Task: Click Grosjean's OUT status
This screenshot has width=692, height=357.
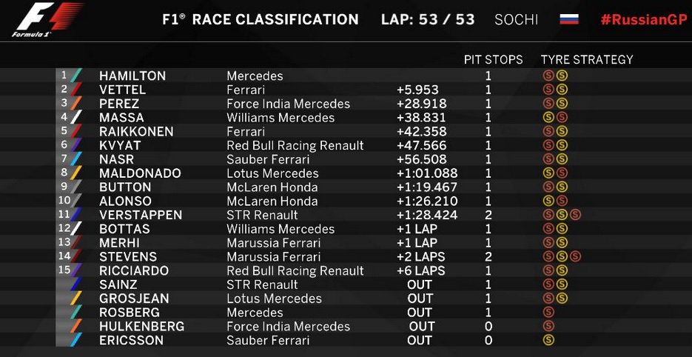Action: click(x=420, y=298)
